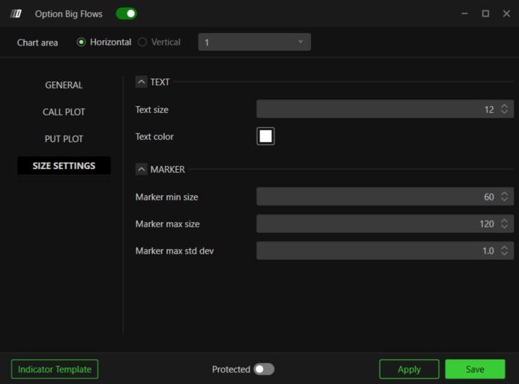Increase Marker max size value
The height and width of the screenshot is (384, 519).
click(x=504, y=220)
